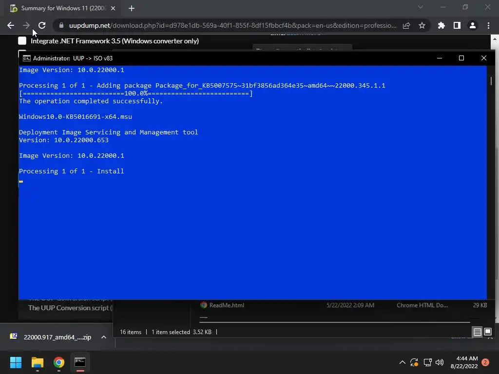
Task: Open volume speaker tray icon
Action: (x=440, y=362)
